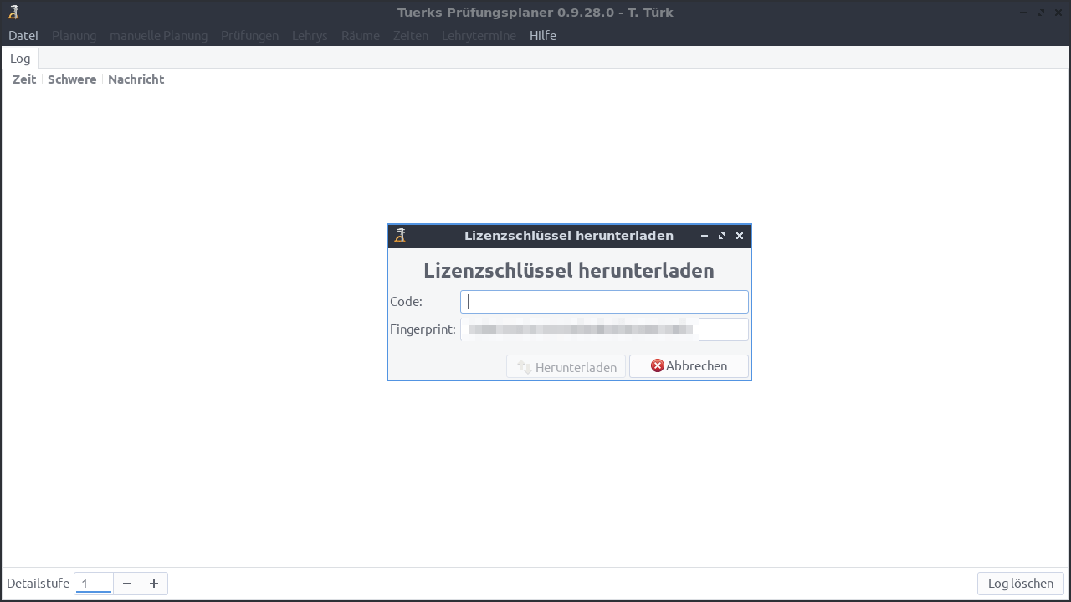Screen dimensions: 1071x602
Task: Click into the Code input field
Action: pos(604,301)
